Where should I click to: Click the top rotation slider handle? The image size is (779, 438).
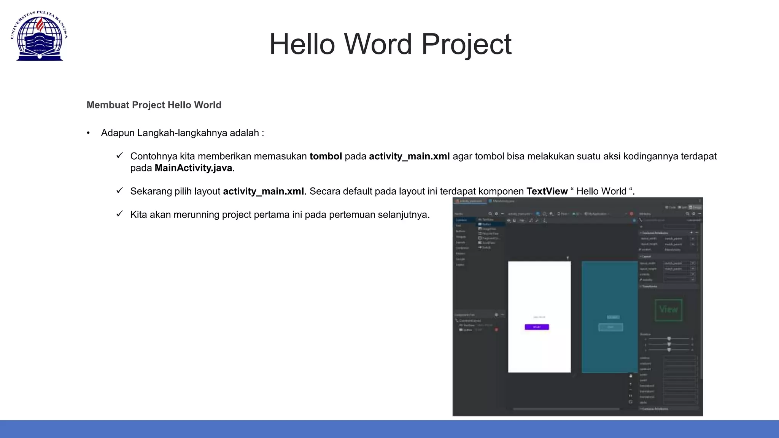(x=669, y=338)
